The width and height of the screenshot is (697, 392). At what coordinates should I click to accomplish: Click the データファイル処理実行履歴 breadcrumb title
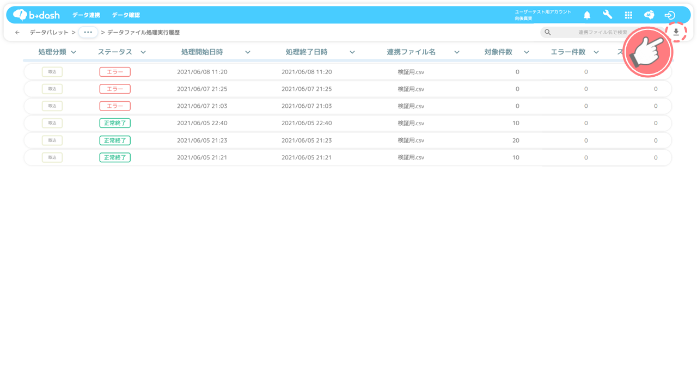(x=143, y=33)
